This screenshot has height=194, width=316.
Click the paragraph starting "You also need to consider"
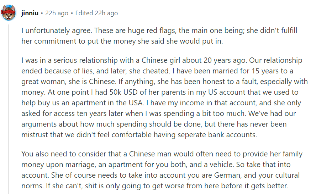click(162, 170)
